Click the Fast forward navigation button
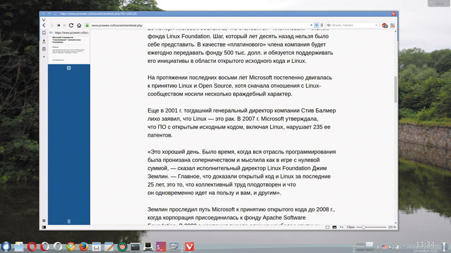The height and width of the screenshot is (253, 451). point(64,25)
